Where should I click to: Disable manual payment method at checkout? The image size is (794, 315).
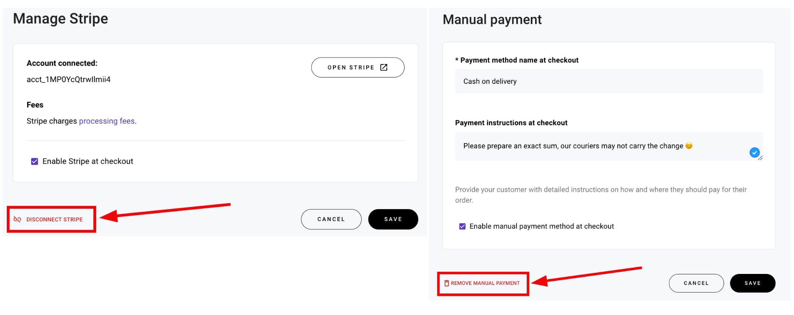click(x=461, y=226)
